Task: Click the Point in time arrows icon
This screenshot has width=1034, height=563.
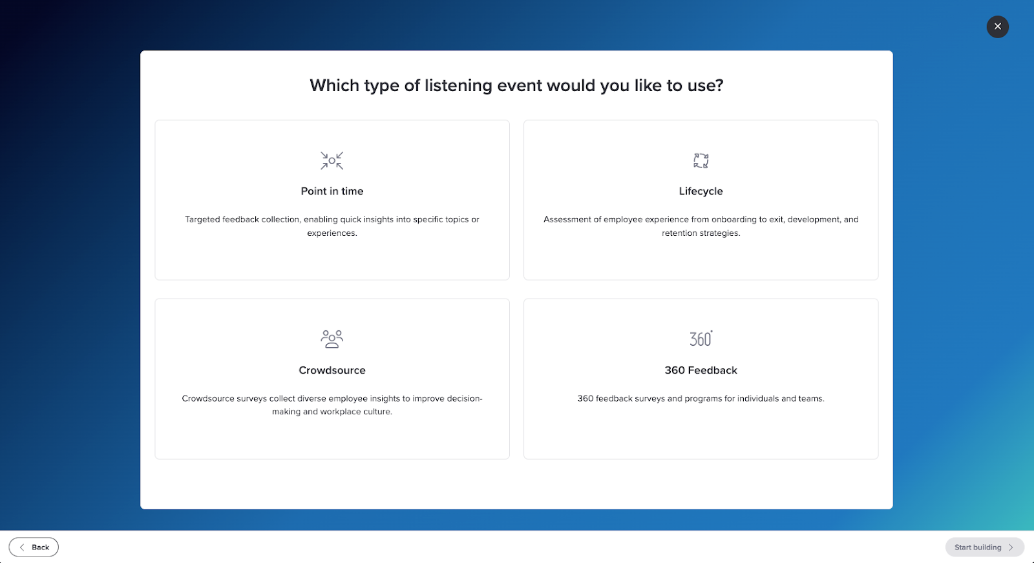Action: [x=332, y=160]
